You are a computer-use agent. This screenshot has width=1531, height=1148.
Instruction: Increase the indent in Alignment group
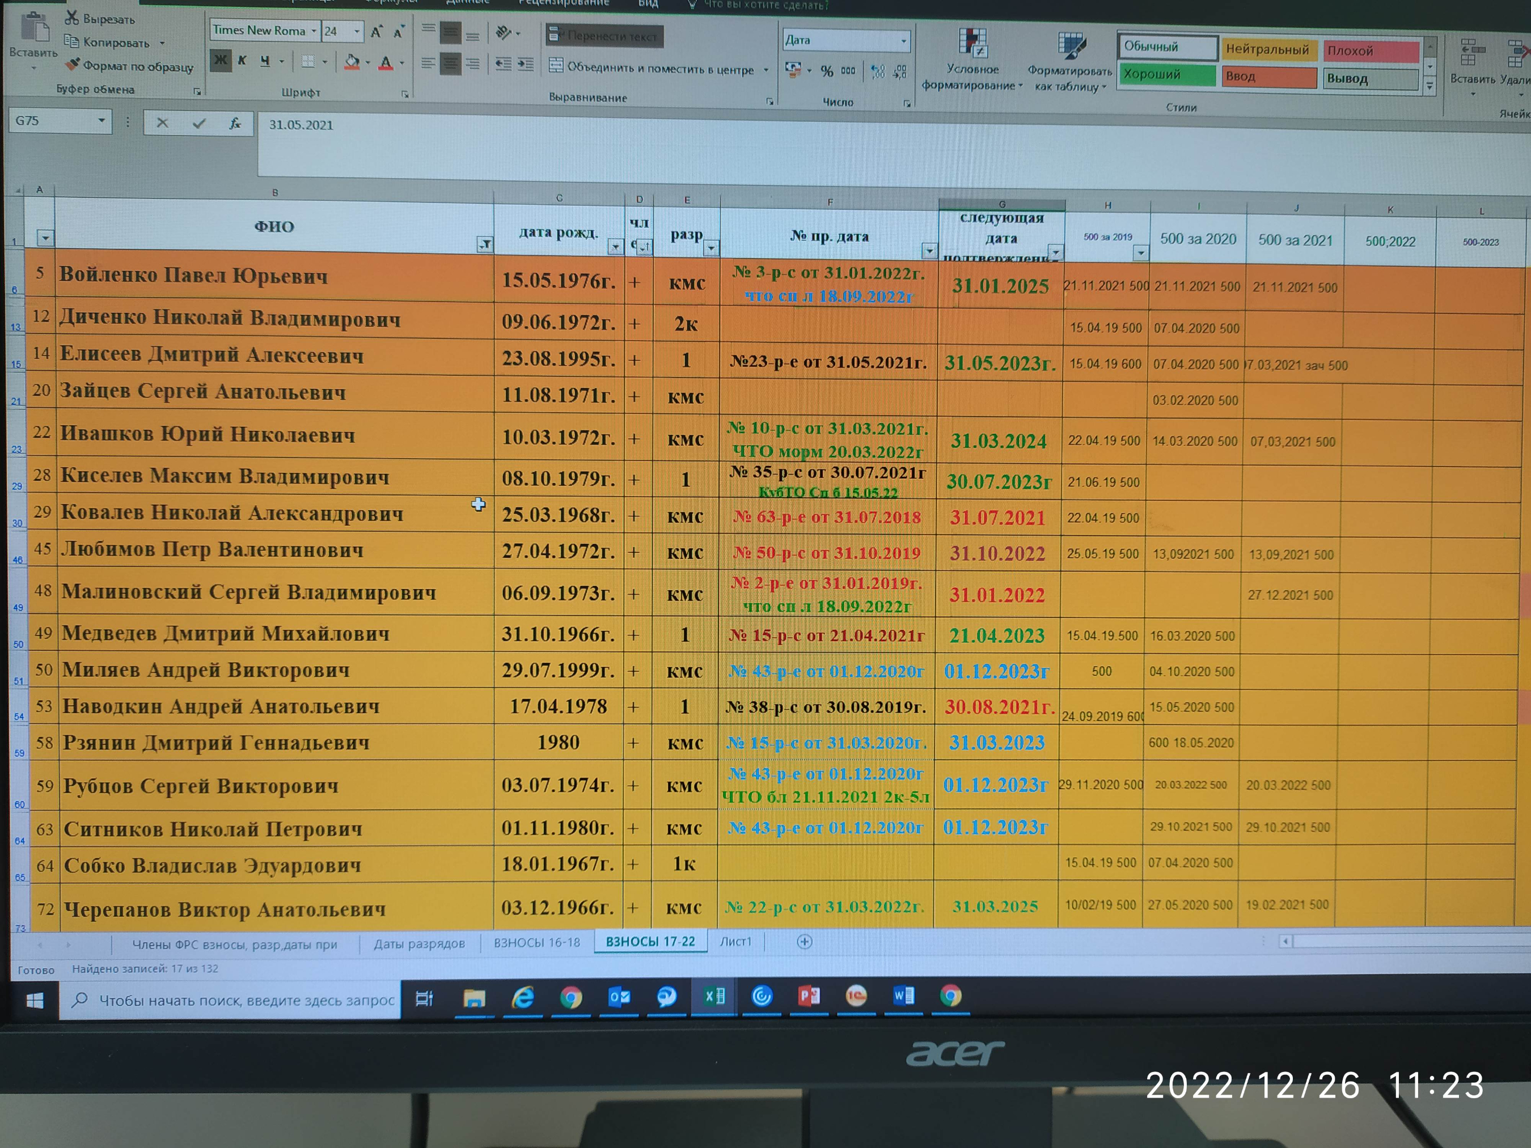tap(526, 65)
